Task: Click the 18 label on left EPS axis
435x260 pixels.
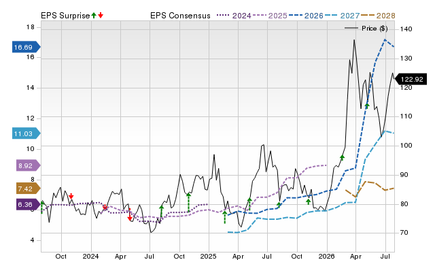Action: pyautogui.click(x=31, y=27)
